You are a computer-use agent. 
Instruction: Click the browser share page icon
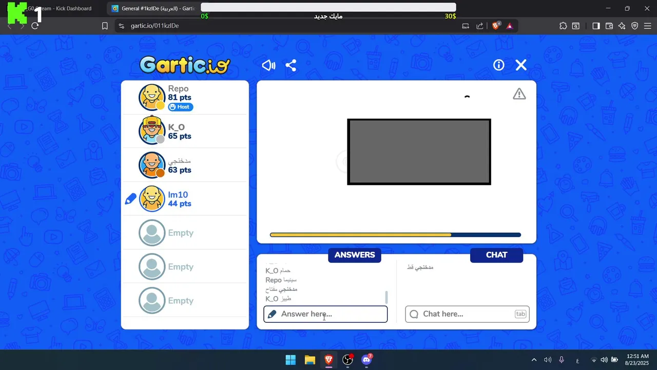click(x=480, y=26)
